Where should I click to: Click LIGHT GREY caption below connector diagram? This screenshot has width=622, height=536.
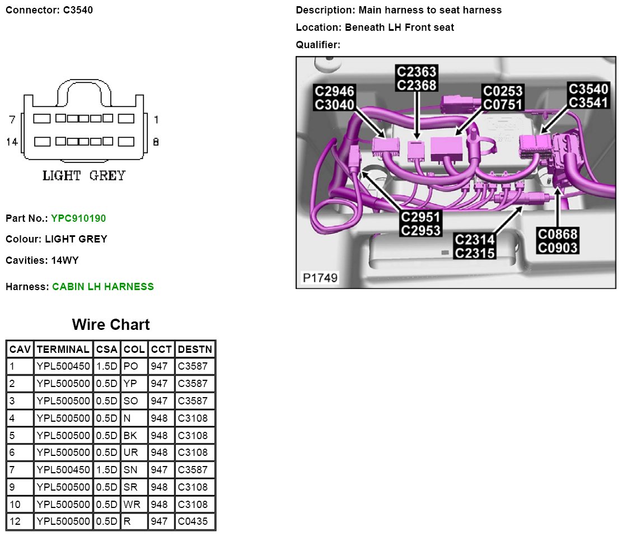pos(84,176)
